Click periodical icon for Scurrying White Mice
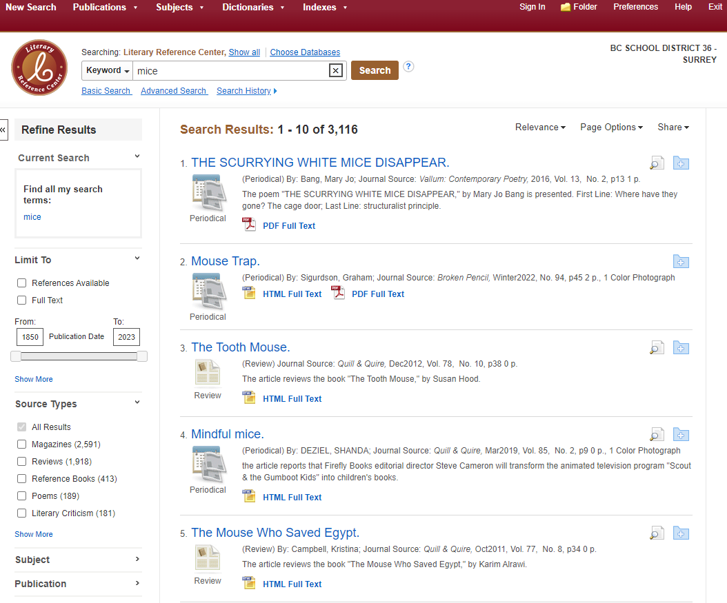Image resolution: width=727 pixels, height=603 pixels. point(208,193)
